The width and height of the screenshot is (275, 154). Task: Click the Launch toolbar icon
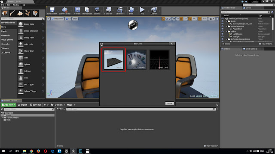coord(154,11)
